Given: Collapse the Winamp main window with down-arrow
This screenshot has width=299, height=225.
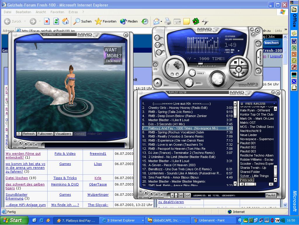Looking at the screenshot, I should click(x=253, y=35).
